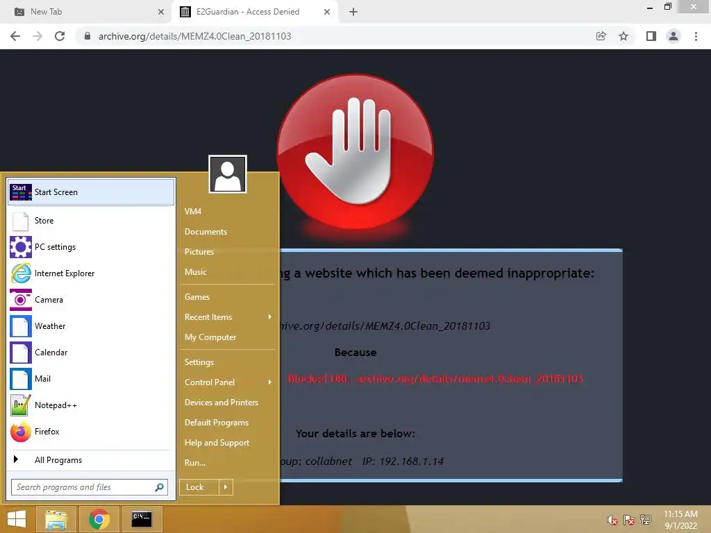Select E2Guardian Access Denied tab
This screenshot has width=711, height=533.
tap(247, 12)
